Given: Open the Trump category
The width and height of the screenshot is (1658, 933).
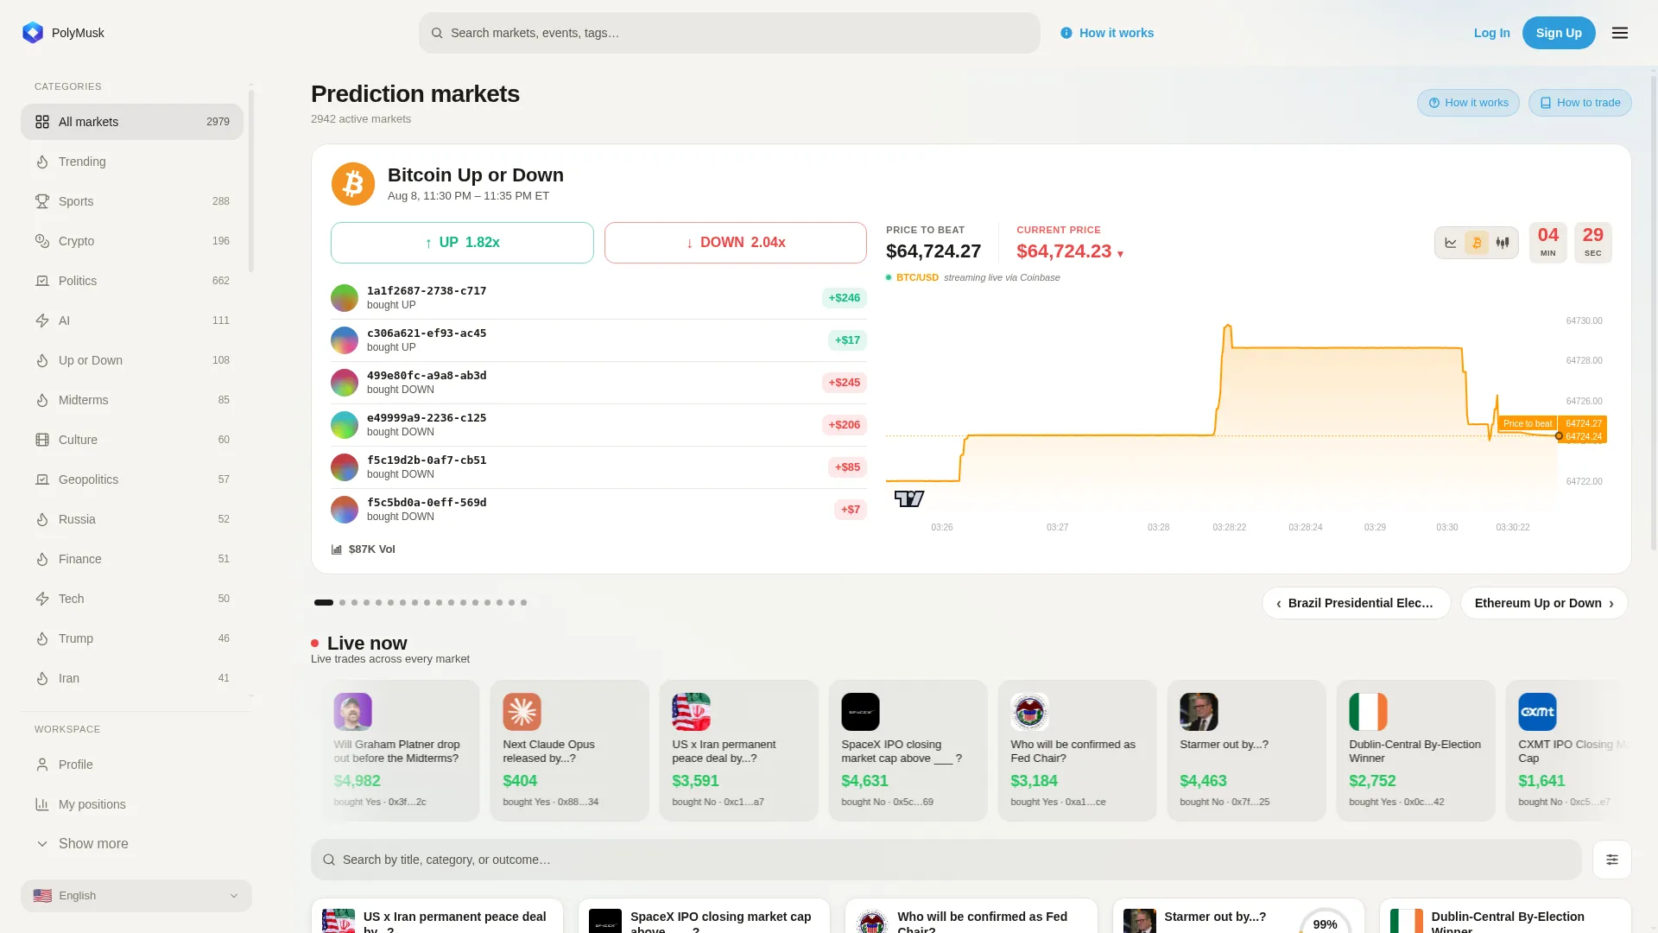Looking at the screenshot, I should tap(132, 638).
